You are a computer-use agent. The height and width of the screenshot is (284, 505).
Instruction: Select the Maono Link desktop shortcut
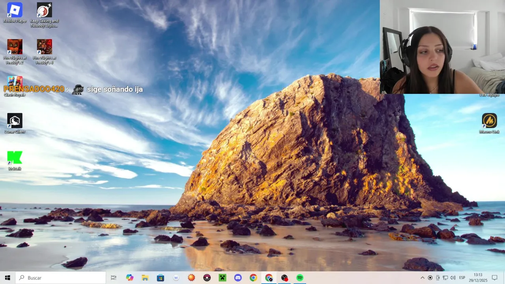[x=489, y=123]
